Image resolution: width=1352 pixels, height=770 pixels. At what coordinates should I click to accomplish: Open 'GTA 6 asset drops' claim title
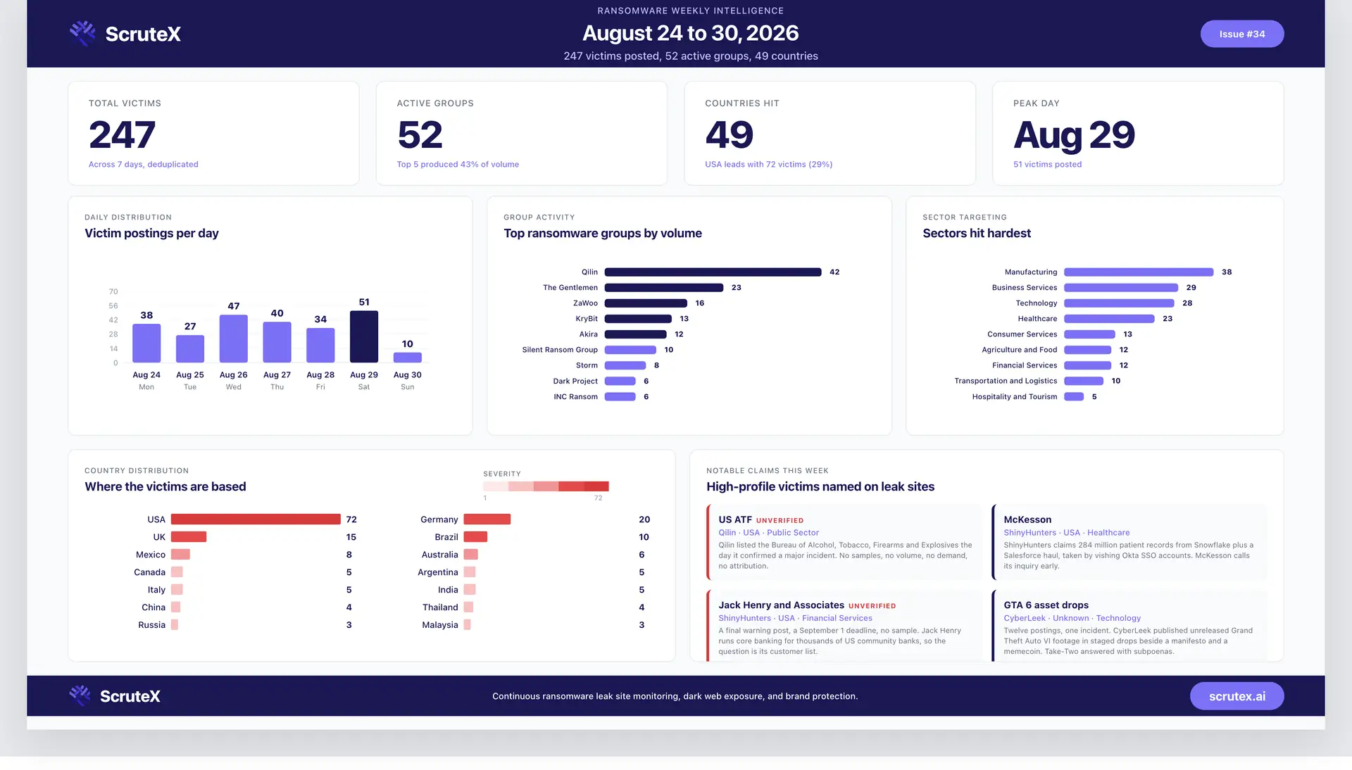(x=1046, y=605)
